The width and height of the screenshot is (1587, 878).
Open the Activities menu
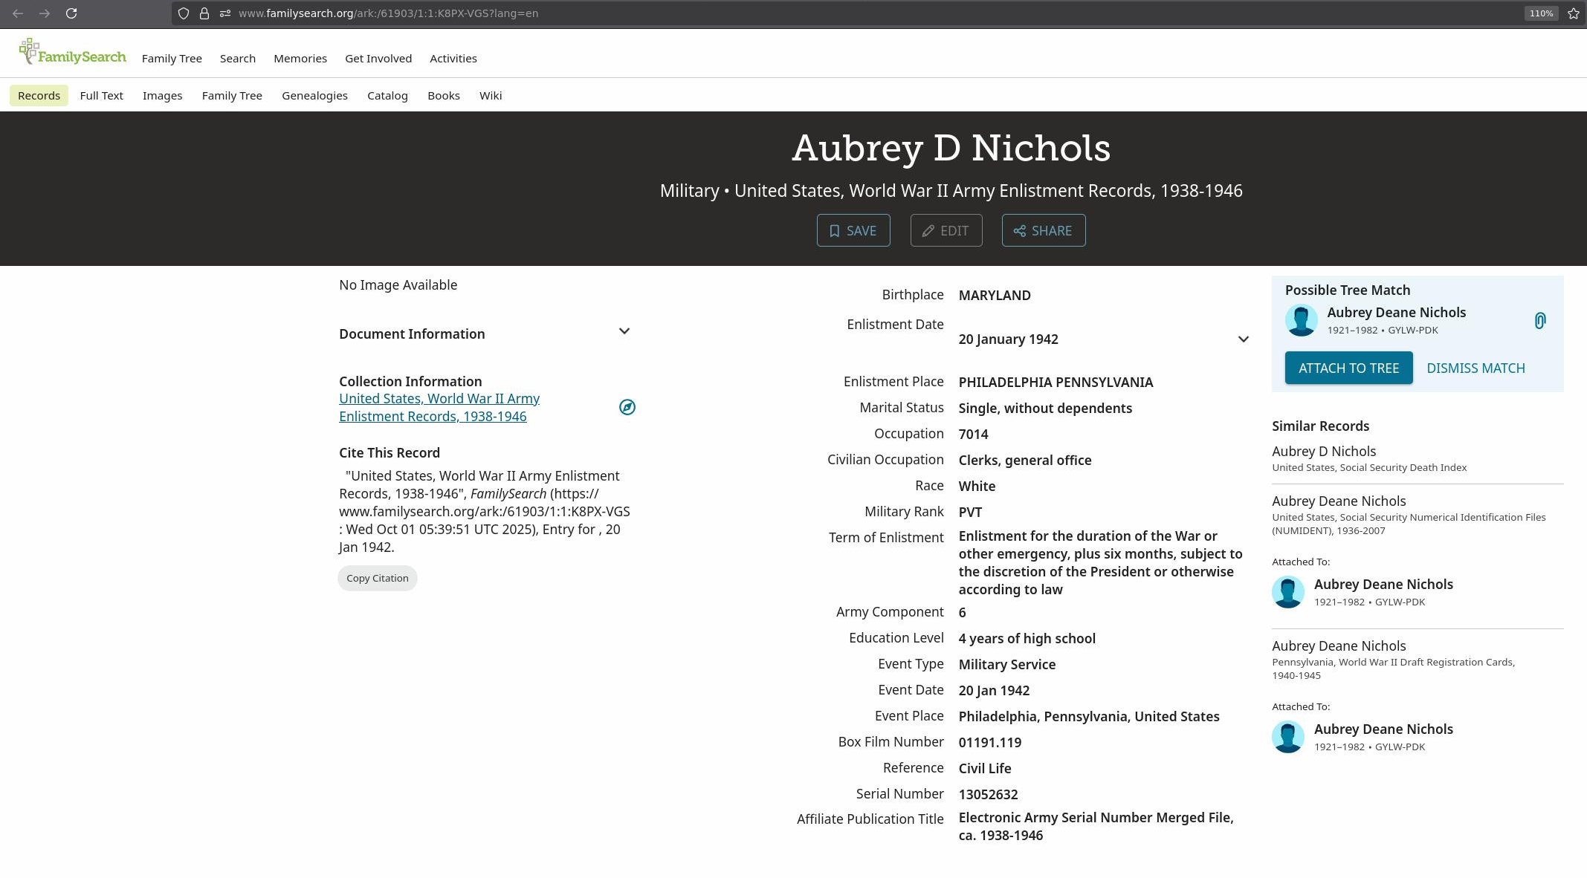click(453, 59)
